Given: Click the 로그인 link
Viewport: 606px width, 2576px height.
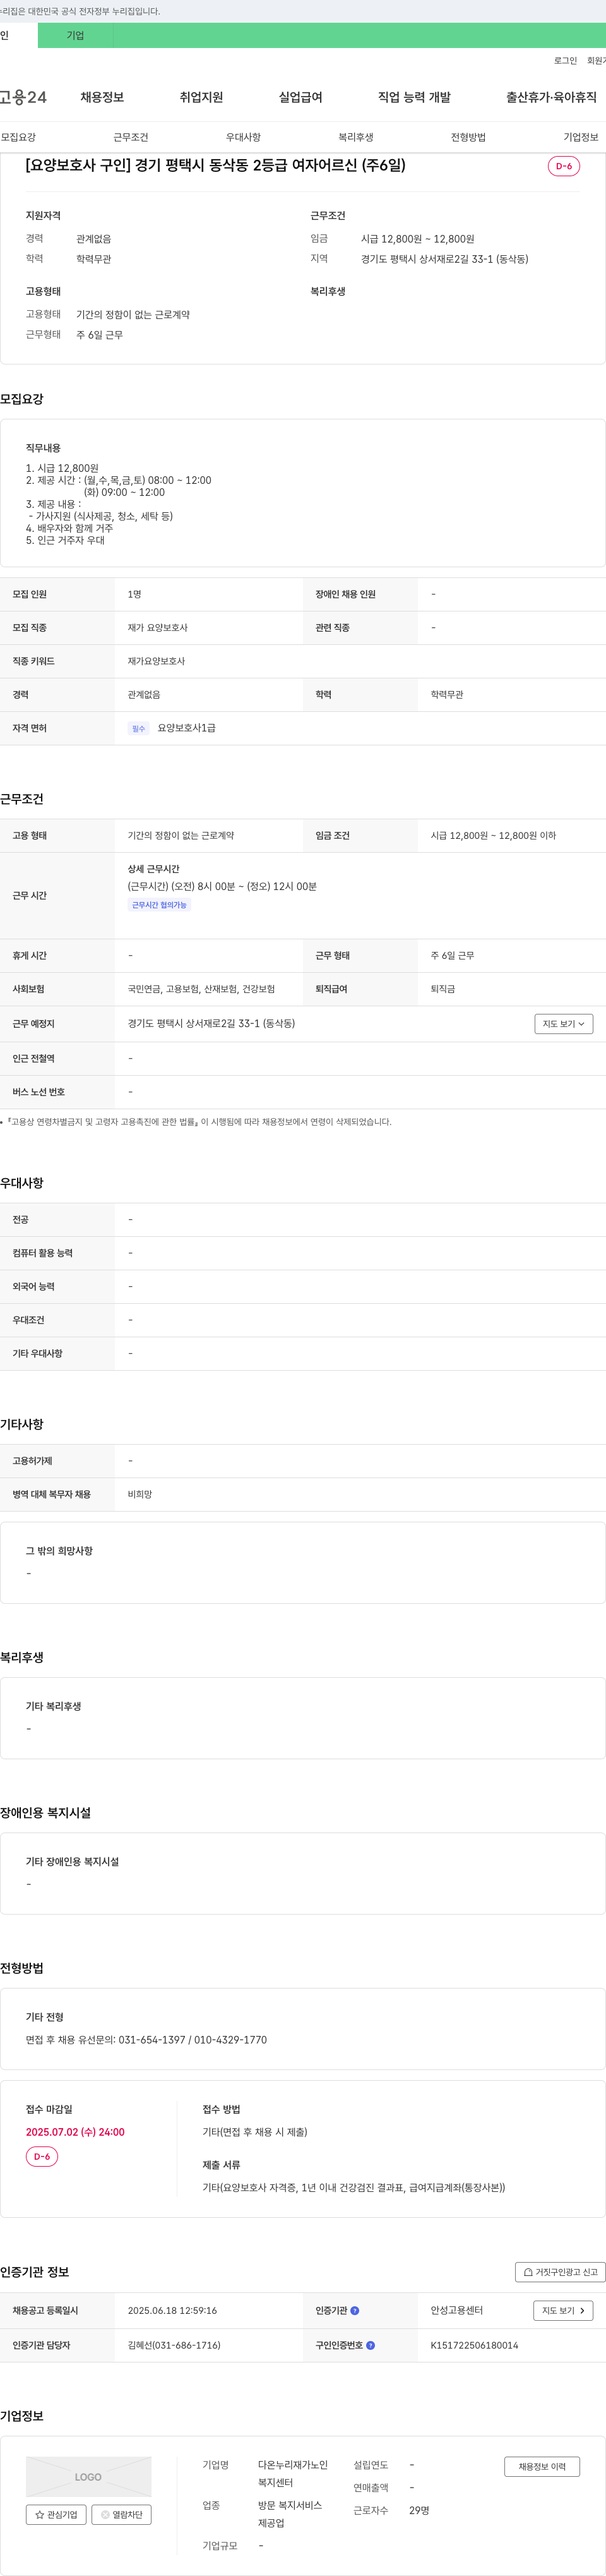Looking at the screenshot, I should pyautogui.click(x=565, y=61).
